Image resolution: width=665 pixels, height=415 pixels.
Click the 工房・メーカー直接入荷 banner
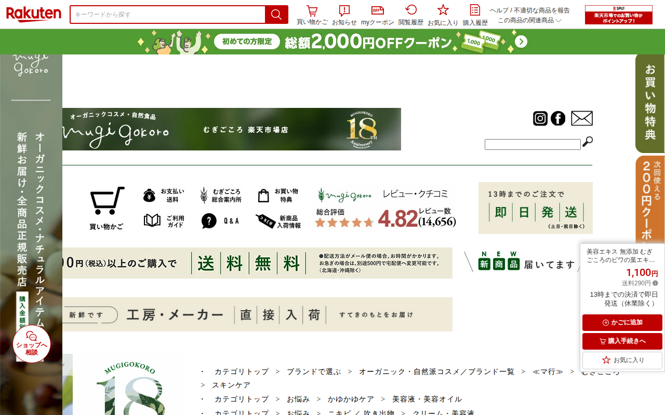coord(257,314)
